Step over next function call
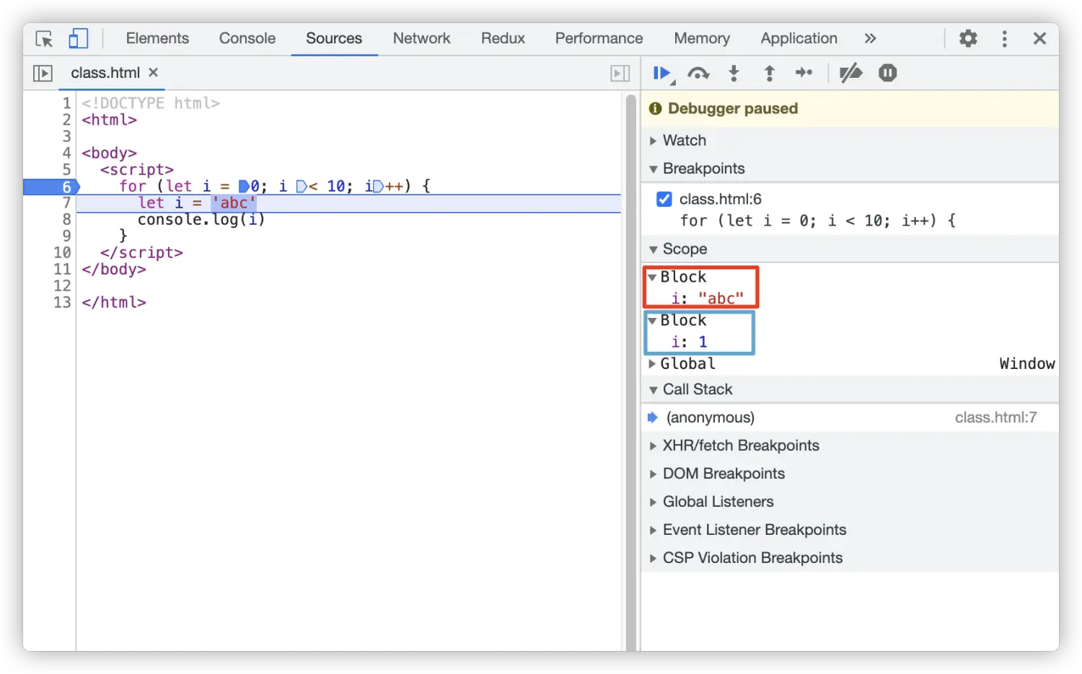The width and height of the screenshot is (1082, 674). [x=698, y=73]
